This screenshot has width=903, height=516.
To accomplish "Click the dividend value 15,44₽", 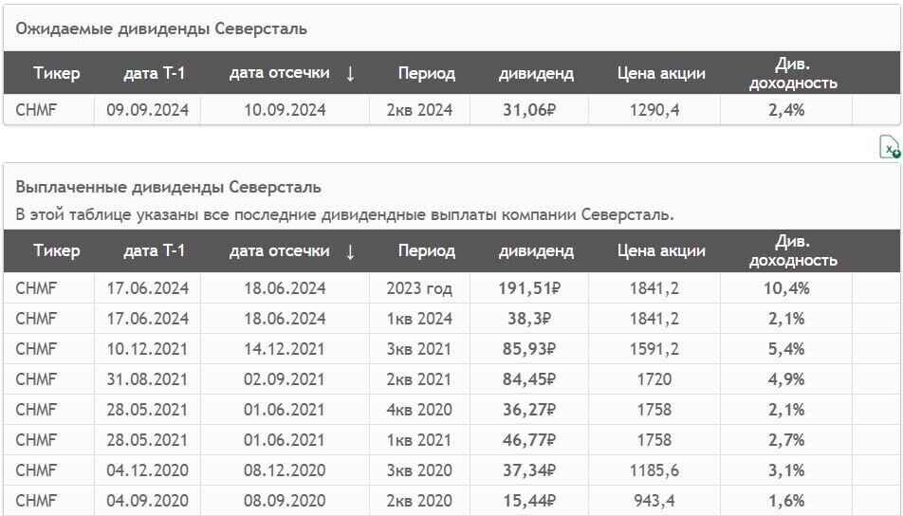I will click(528, 501).
